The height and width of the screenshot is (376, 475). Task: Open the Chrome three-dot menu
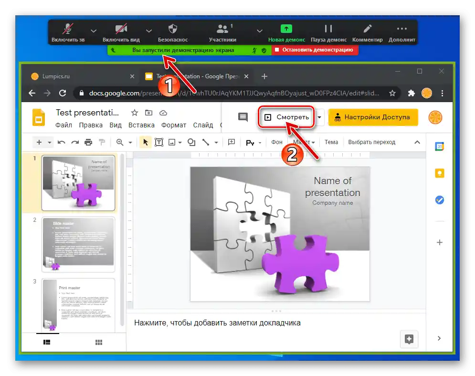point(442,93)
